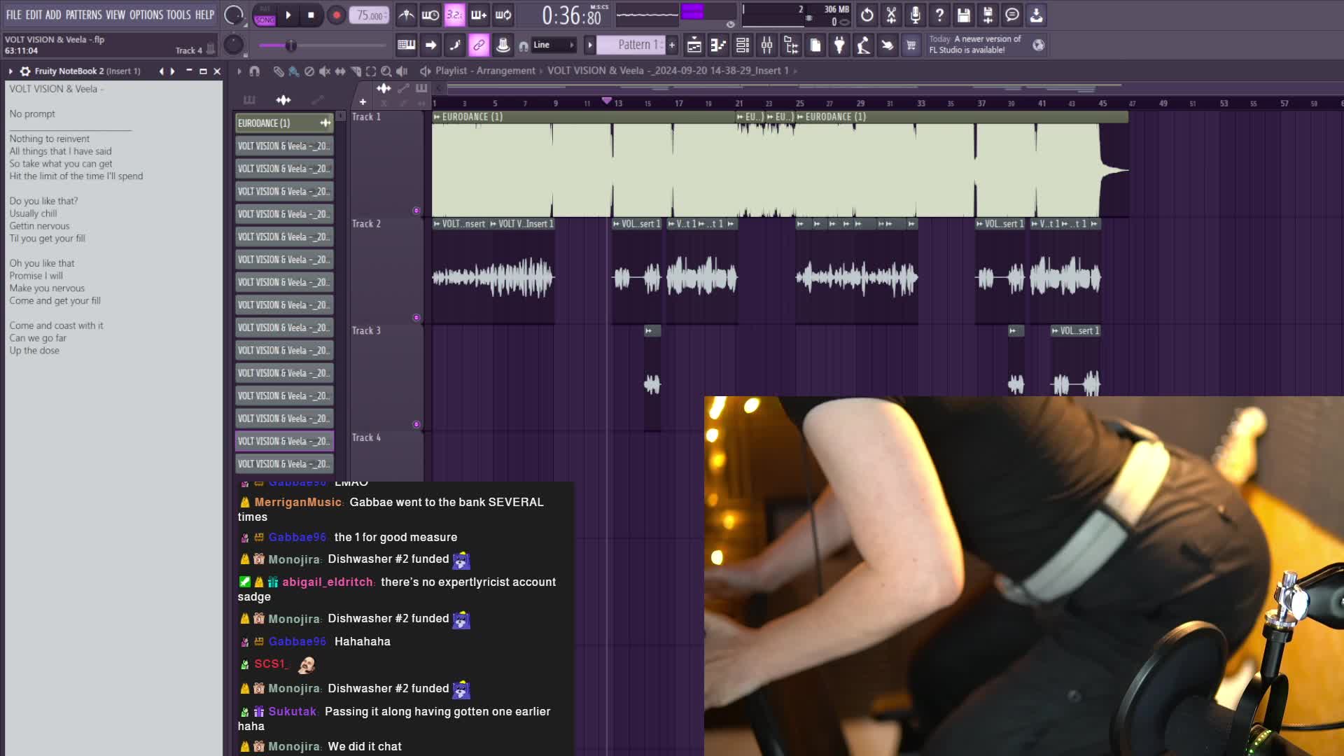Click the Stop button in the transport
1344x756 pixels.
[x=311, y=15]
